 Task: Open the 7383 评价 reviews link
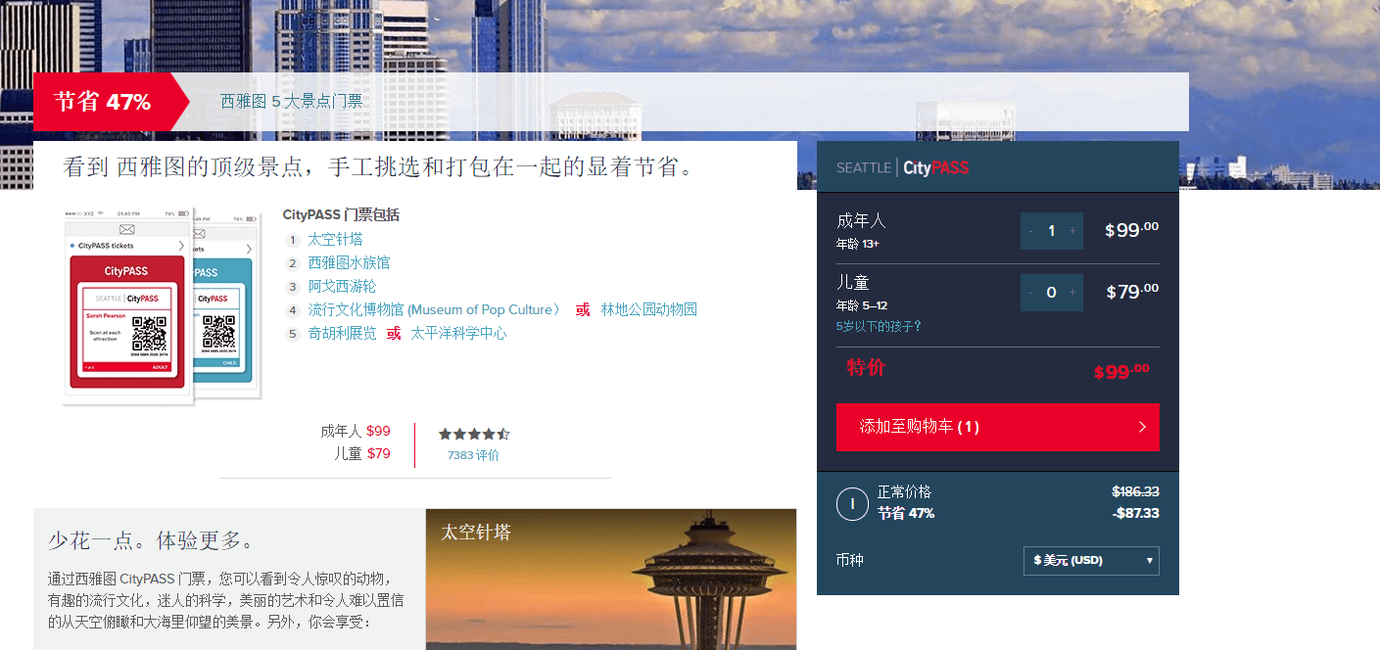473,455
